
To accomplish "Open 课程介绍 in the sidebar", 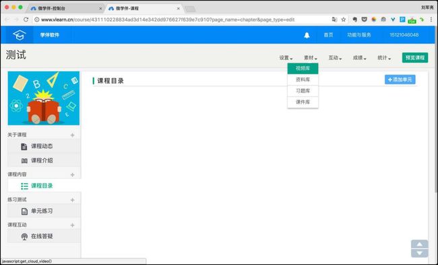I will click(44, 160).
